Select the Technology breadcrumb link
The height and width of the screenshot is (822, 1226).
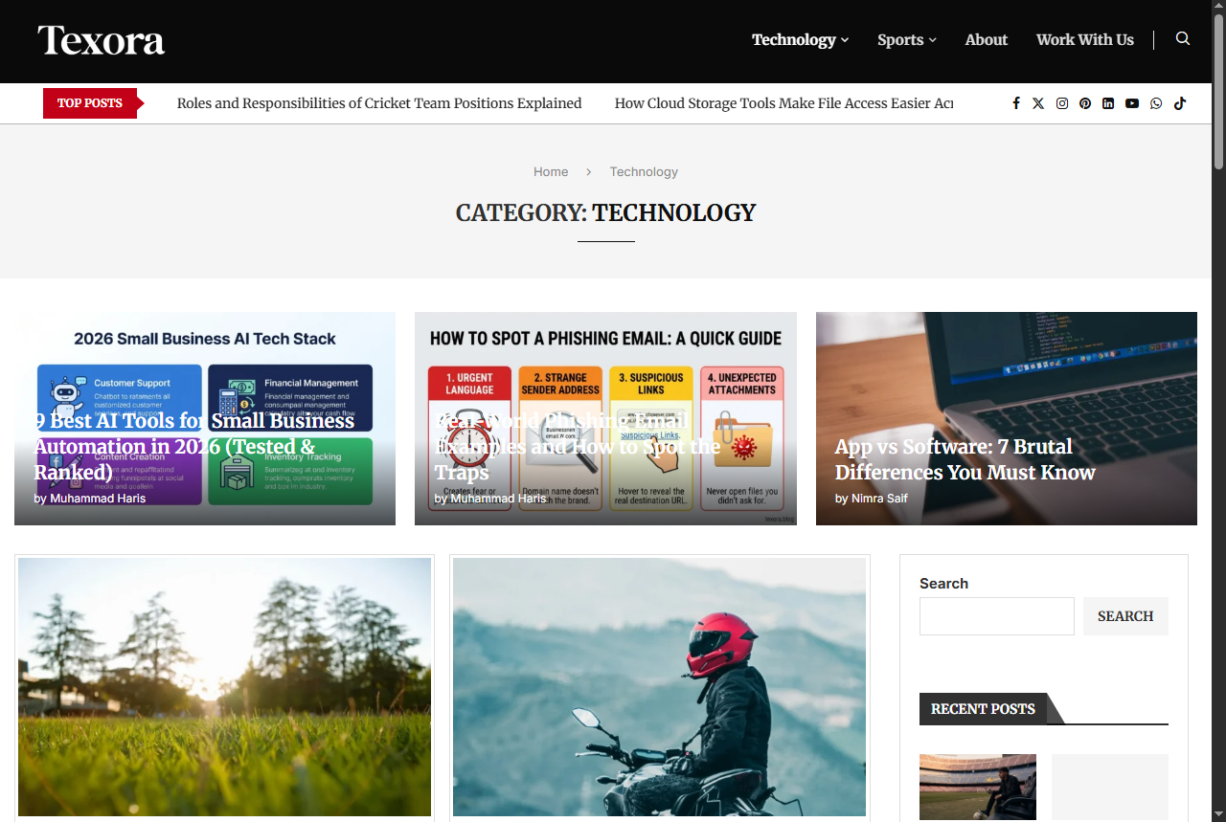click(644, 172)
